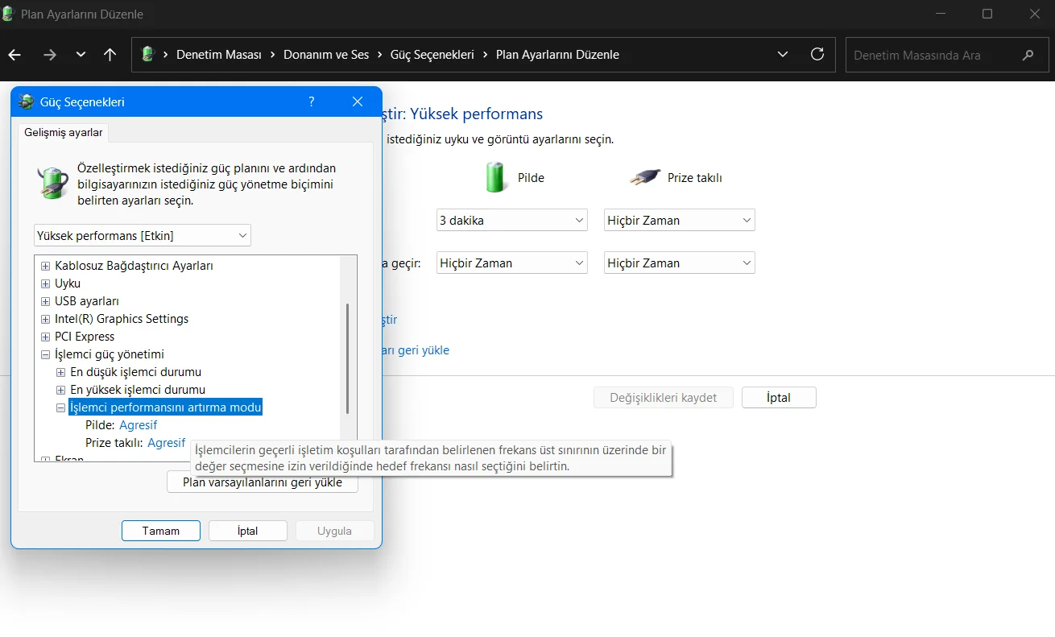Expand the Uyku tree node
The height and width of the screenshot is (637, 1055).
click(x=45, y=283)
